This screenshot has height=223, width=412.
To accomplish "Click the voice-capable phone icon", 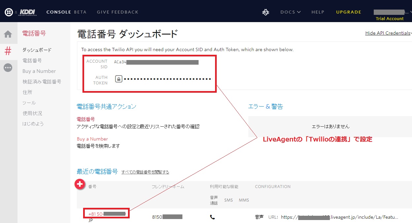I will click(212, 217).
